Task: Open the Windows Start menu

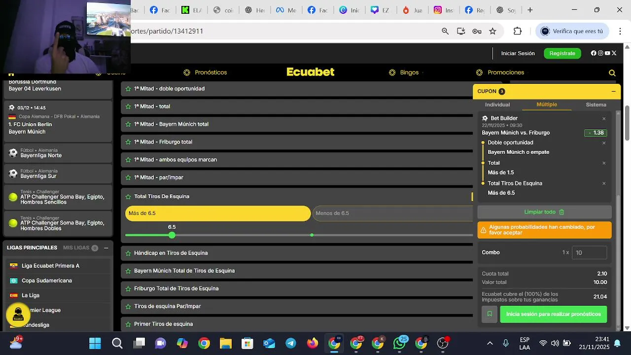Action: click(95, 343)
